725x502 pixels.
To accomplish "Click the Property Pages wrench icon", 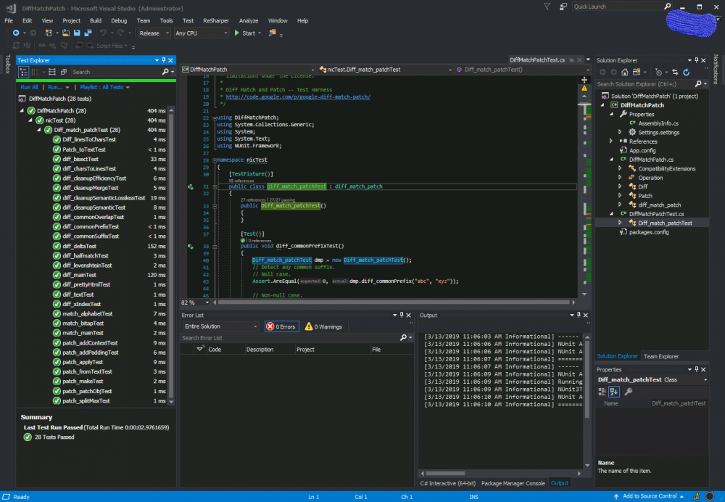I will tap(629, 392).
